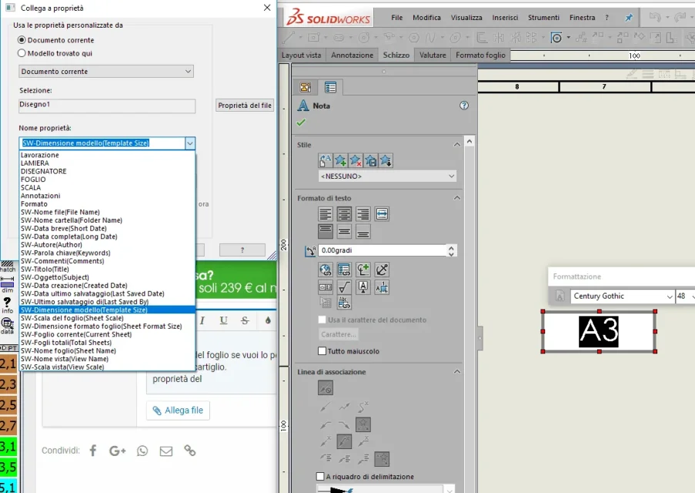This screenshot has width=695, height=493.
Task: Check the A riquadro di delimitazione box
Action: [320, 477]
